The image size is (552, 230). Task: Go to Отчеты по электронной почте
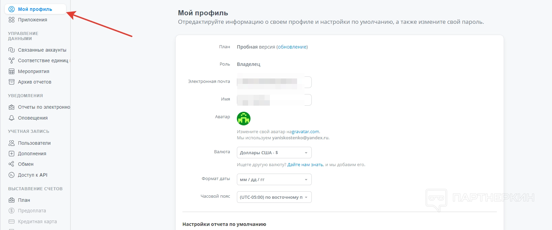pyautogui.click(x=44, y=107)
